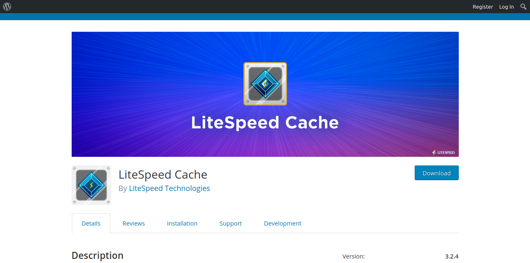This screenshot has width=530, height=263.
Task: Click the Version label
Action: click(x=354, y=256)
